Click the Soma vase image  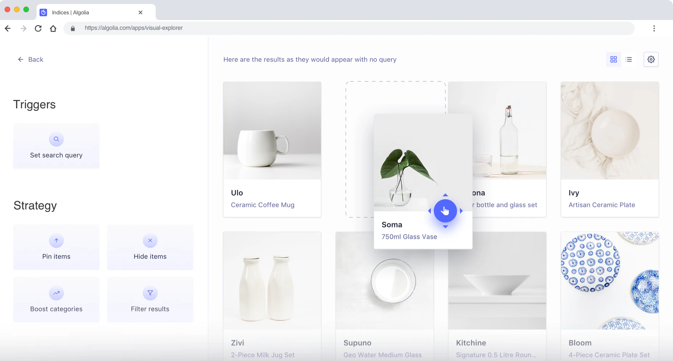(423, 163)
